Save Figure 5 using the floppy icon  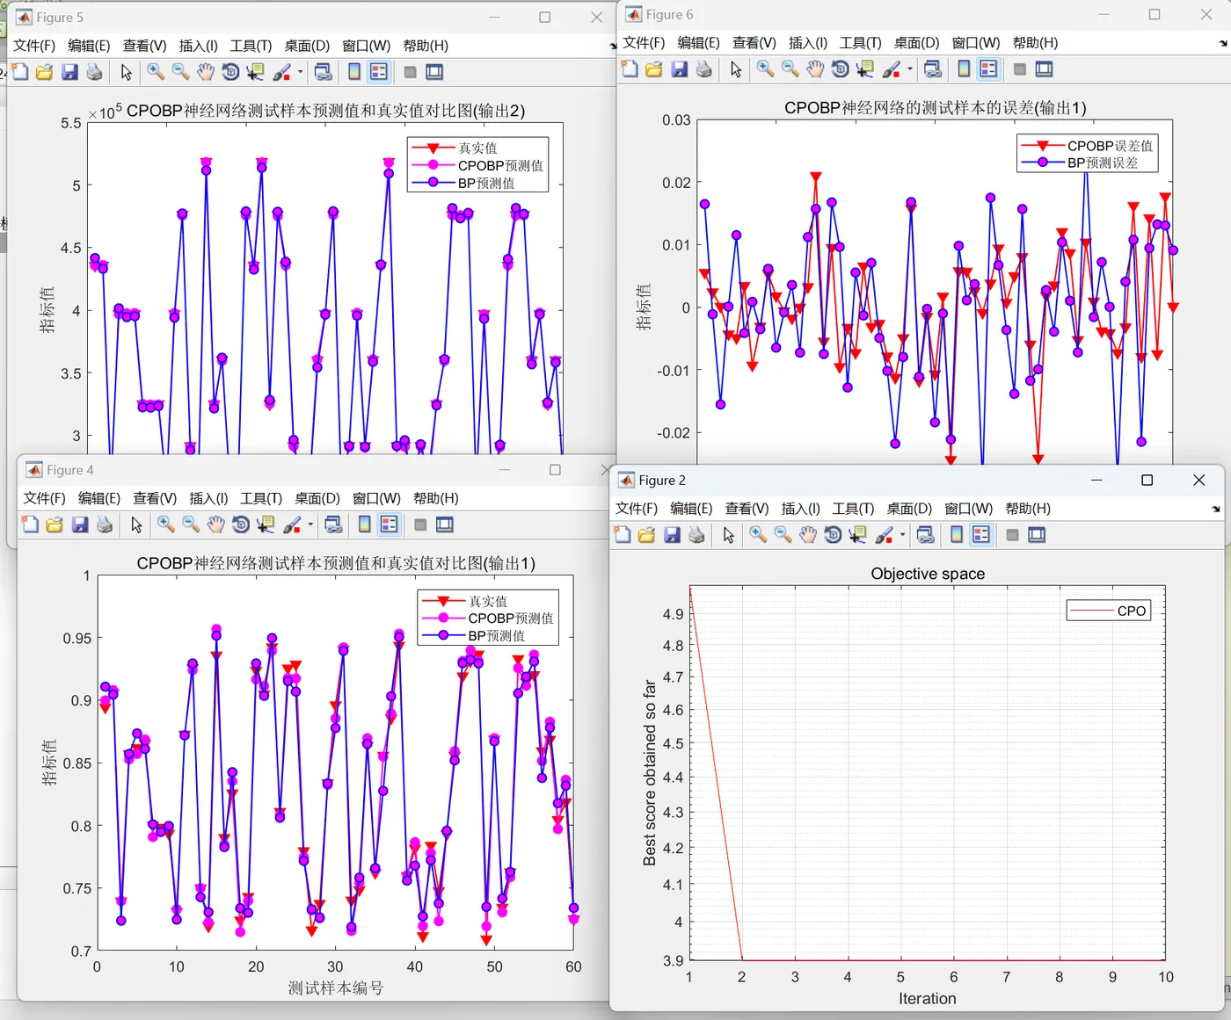tap(69, 72)
